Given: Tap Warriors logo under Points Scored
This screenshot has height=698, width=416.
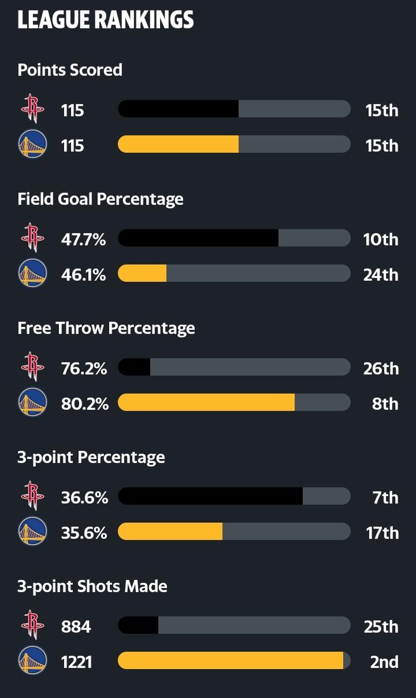Looking at the screenshot, I should click(32, 145).
